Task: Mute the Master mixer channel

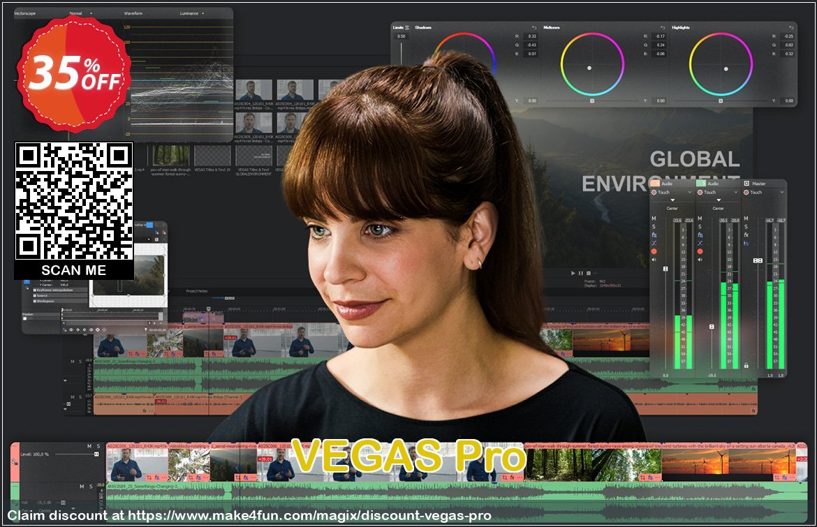Action: pyautogui.click(x=746, y=218)
